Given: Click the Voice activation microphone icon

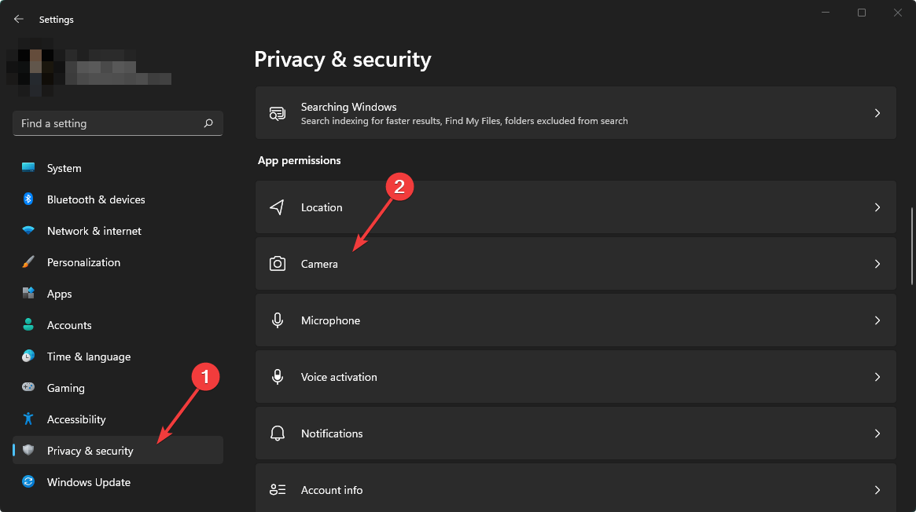Looking at the screenshot, I should 277,376.
